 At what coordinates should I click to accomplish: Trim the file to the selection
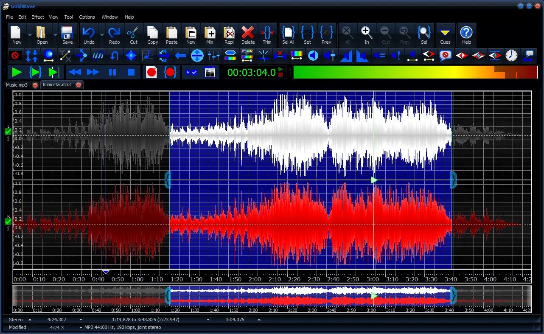point(267,35)
